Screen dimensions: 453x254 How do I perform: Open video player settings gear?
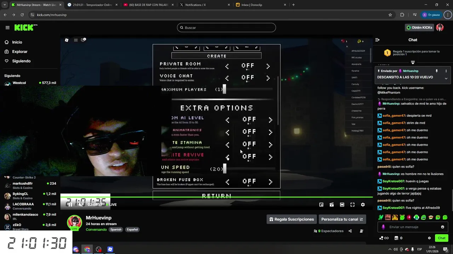click(363, 205)
